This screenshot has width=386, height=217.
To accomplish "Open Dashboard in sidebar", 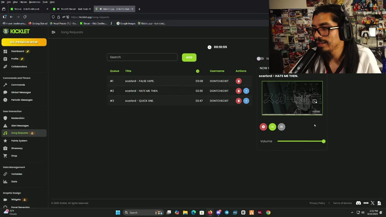I will [x=17, y=51].
